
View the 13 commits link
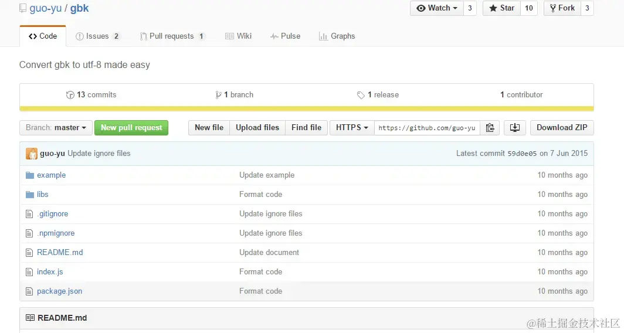(91, 95)
